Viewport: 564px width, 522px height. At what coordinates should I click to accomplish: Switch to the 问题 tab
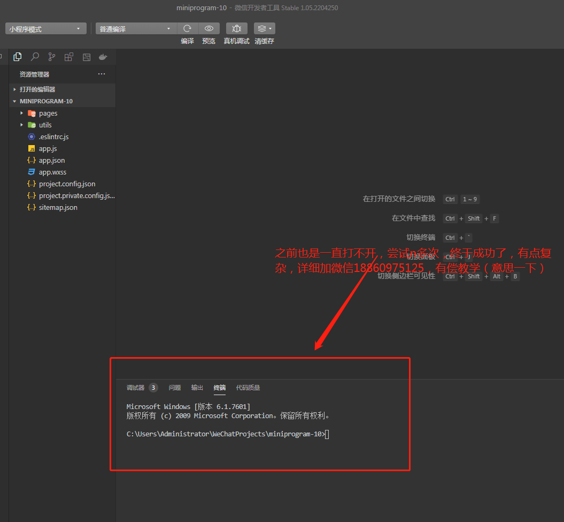pos(175,388)
